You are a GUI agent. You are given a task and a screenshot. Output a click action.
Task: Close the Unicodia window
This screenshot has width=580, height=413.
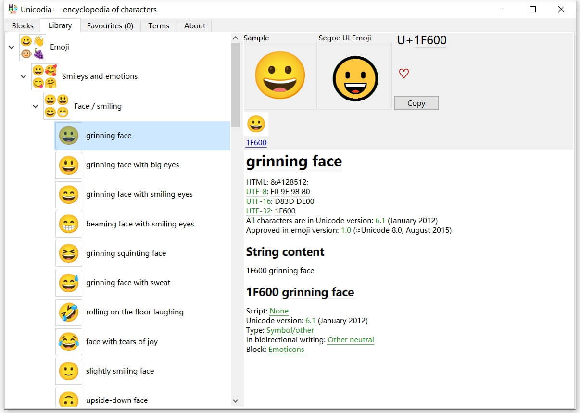(561, 9)
